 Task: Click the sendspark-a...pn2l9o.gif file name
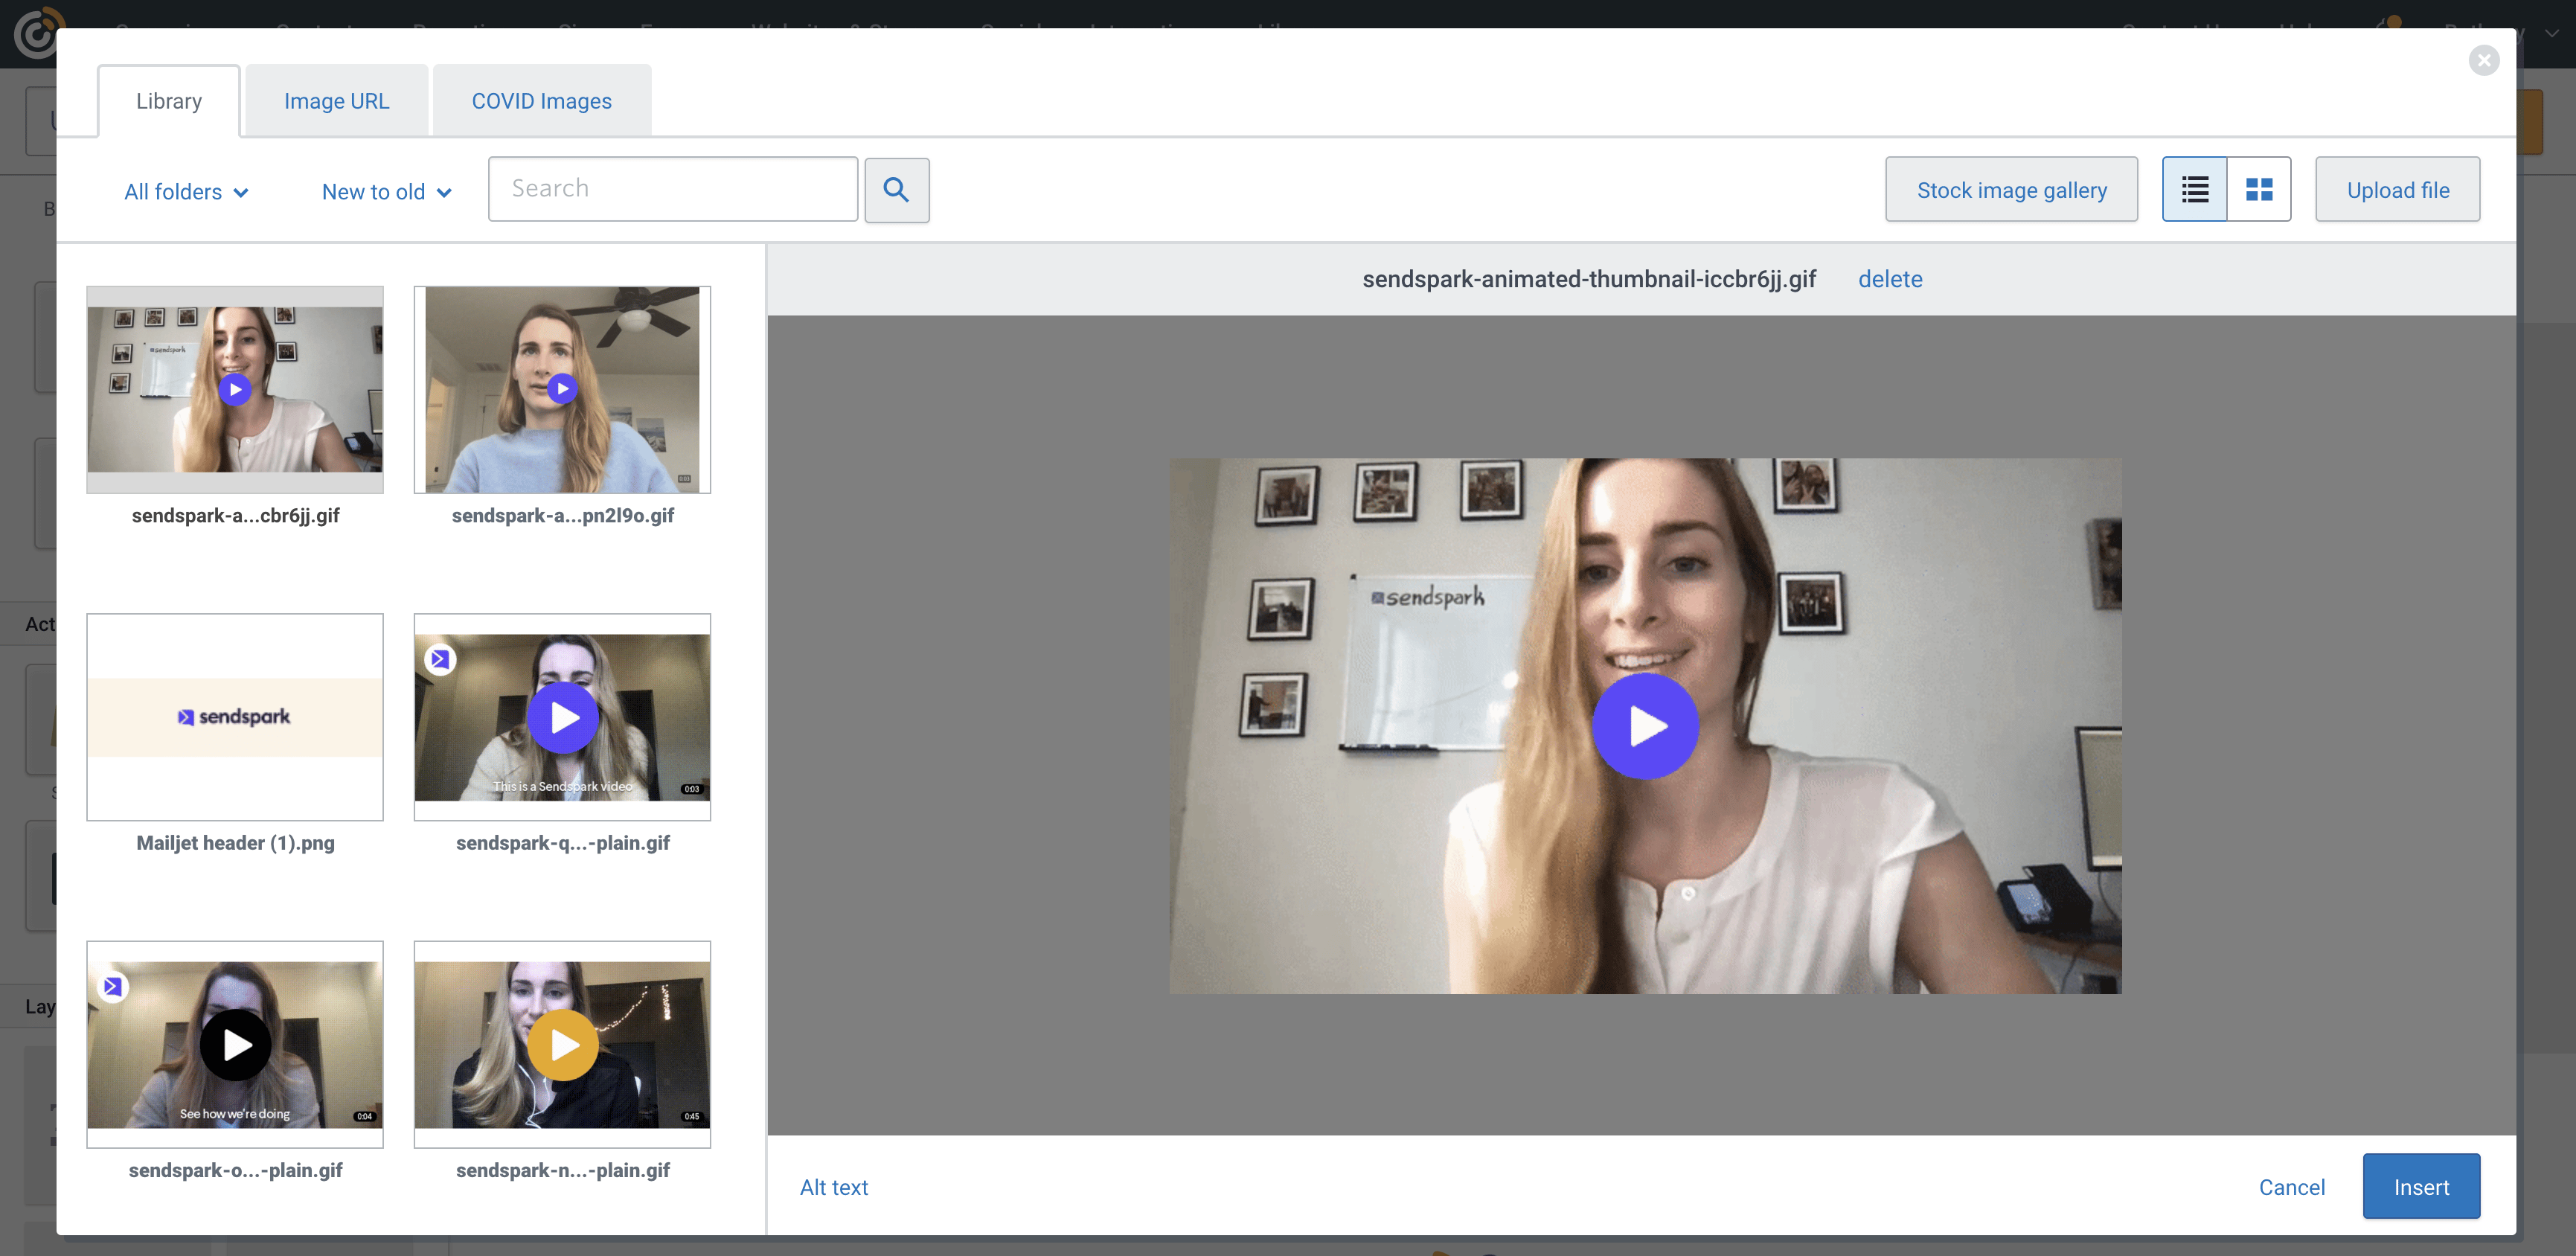(563, 516)
